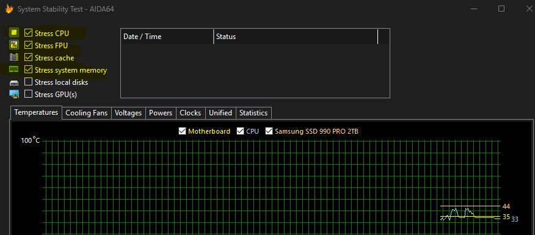Click the 33 temperature reading value

tap(514, 219)
